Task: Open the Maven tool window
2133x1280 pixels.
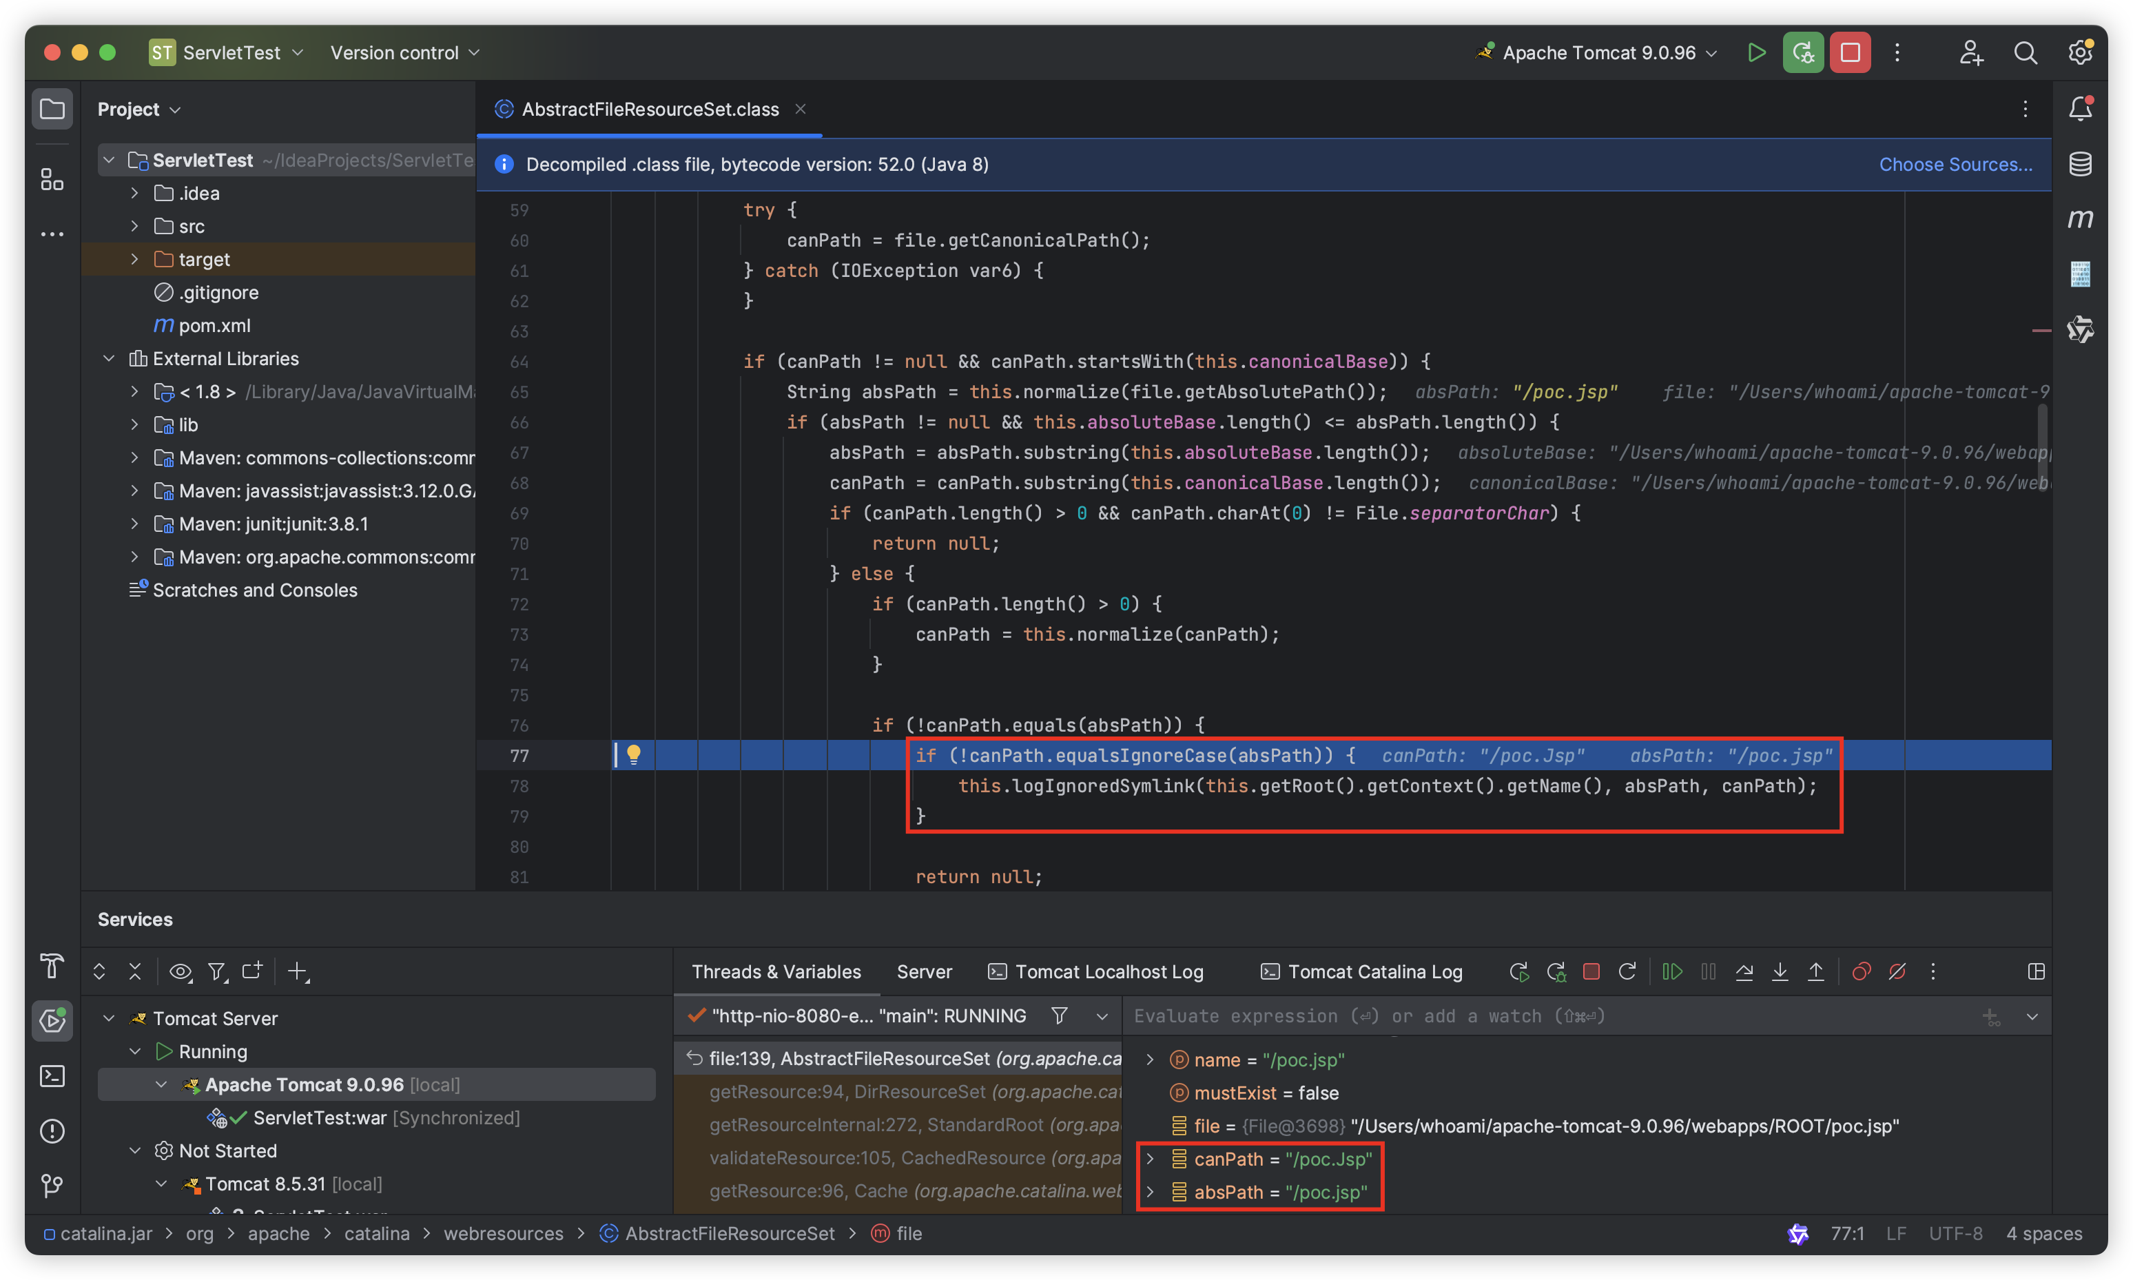Action: tap(2081, 219)
